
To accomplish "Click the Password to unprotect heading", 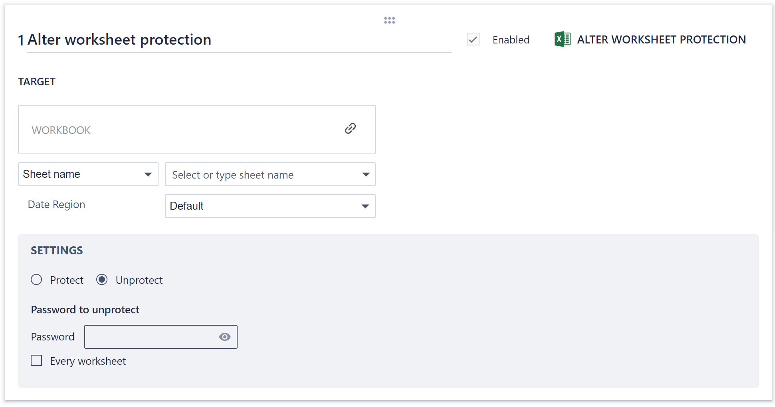I will pyautogui.click(x=85, y=309).
